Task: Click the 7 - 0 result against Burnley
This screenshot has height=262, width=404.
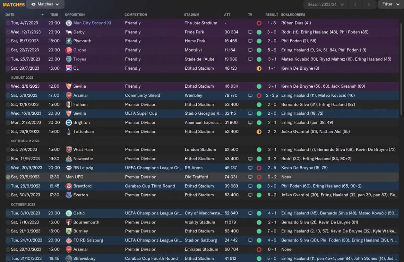Action: pos(272,231)
